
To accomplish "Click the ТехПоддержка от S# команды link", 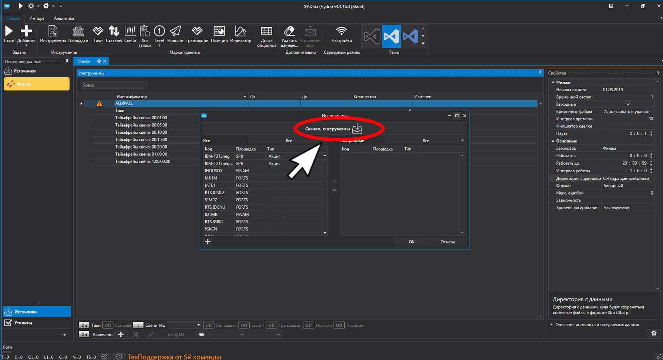I will click(x=174, y=357).
